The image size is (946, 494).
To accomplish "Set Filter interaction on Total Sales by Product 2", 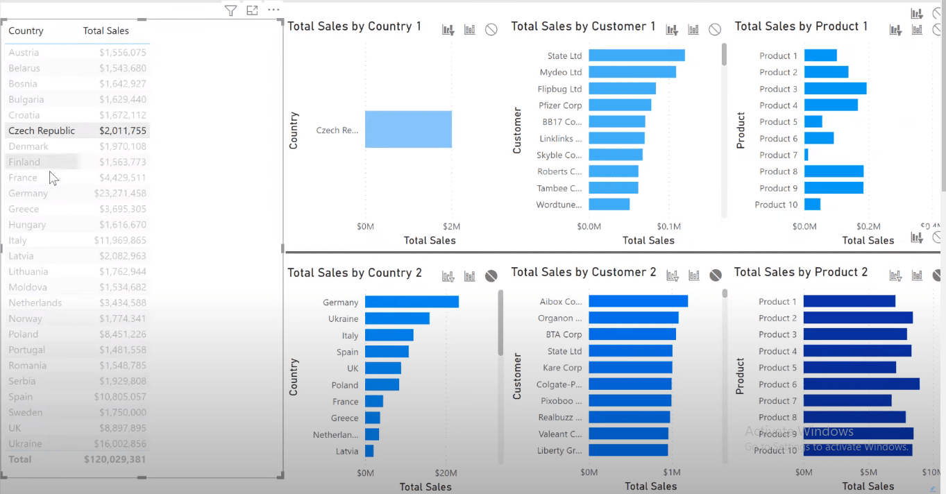I will point(896,275).
